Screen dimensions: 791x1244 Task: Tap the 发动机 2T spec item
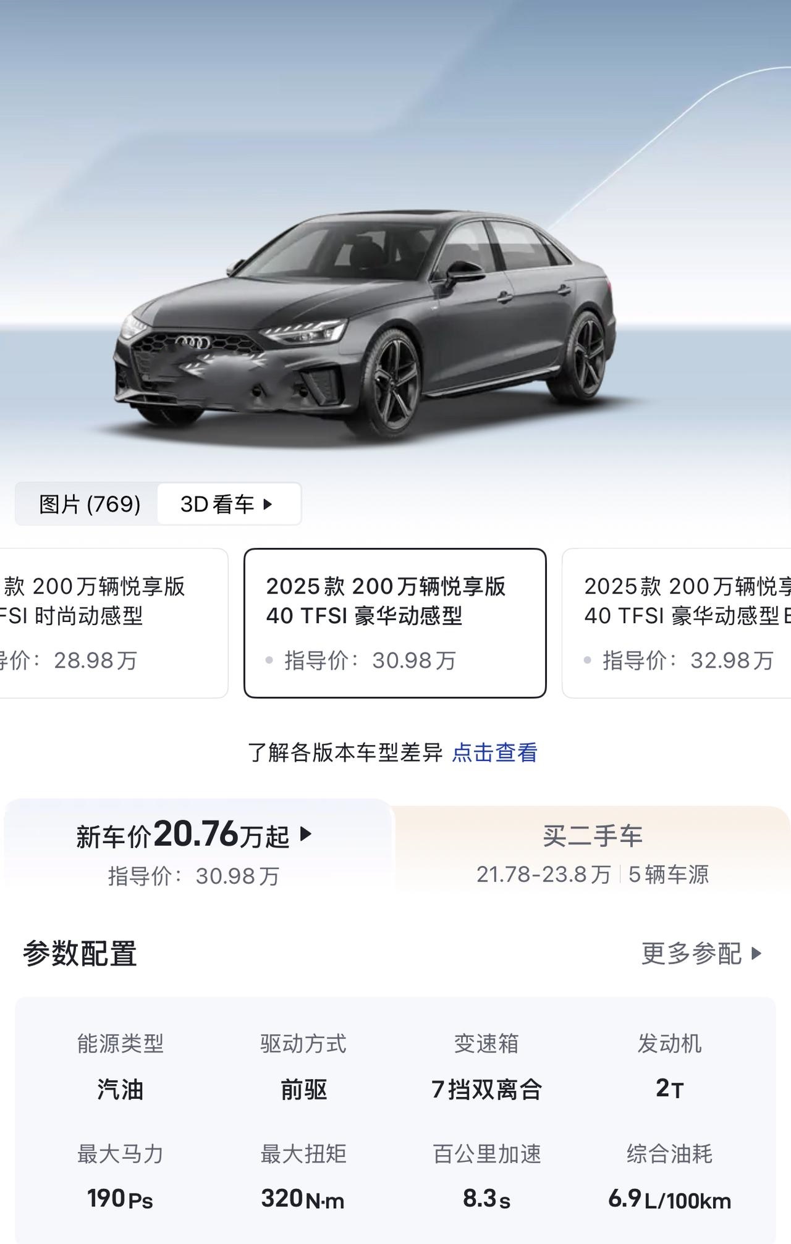coord(669,1067)
